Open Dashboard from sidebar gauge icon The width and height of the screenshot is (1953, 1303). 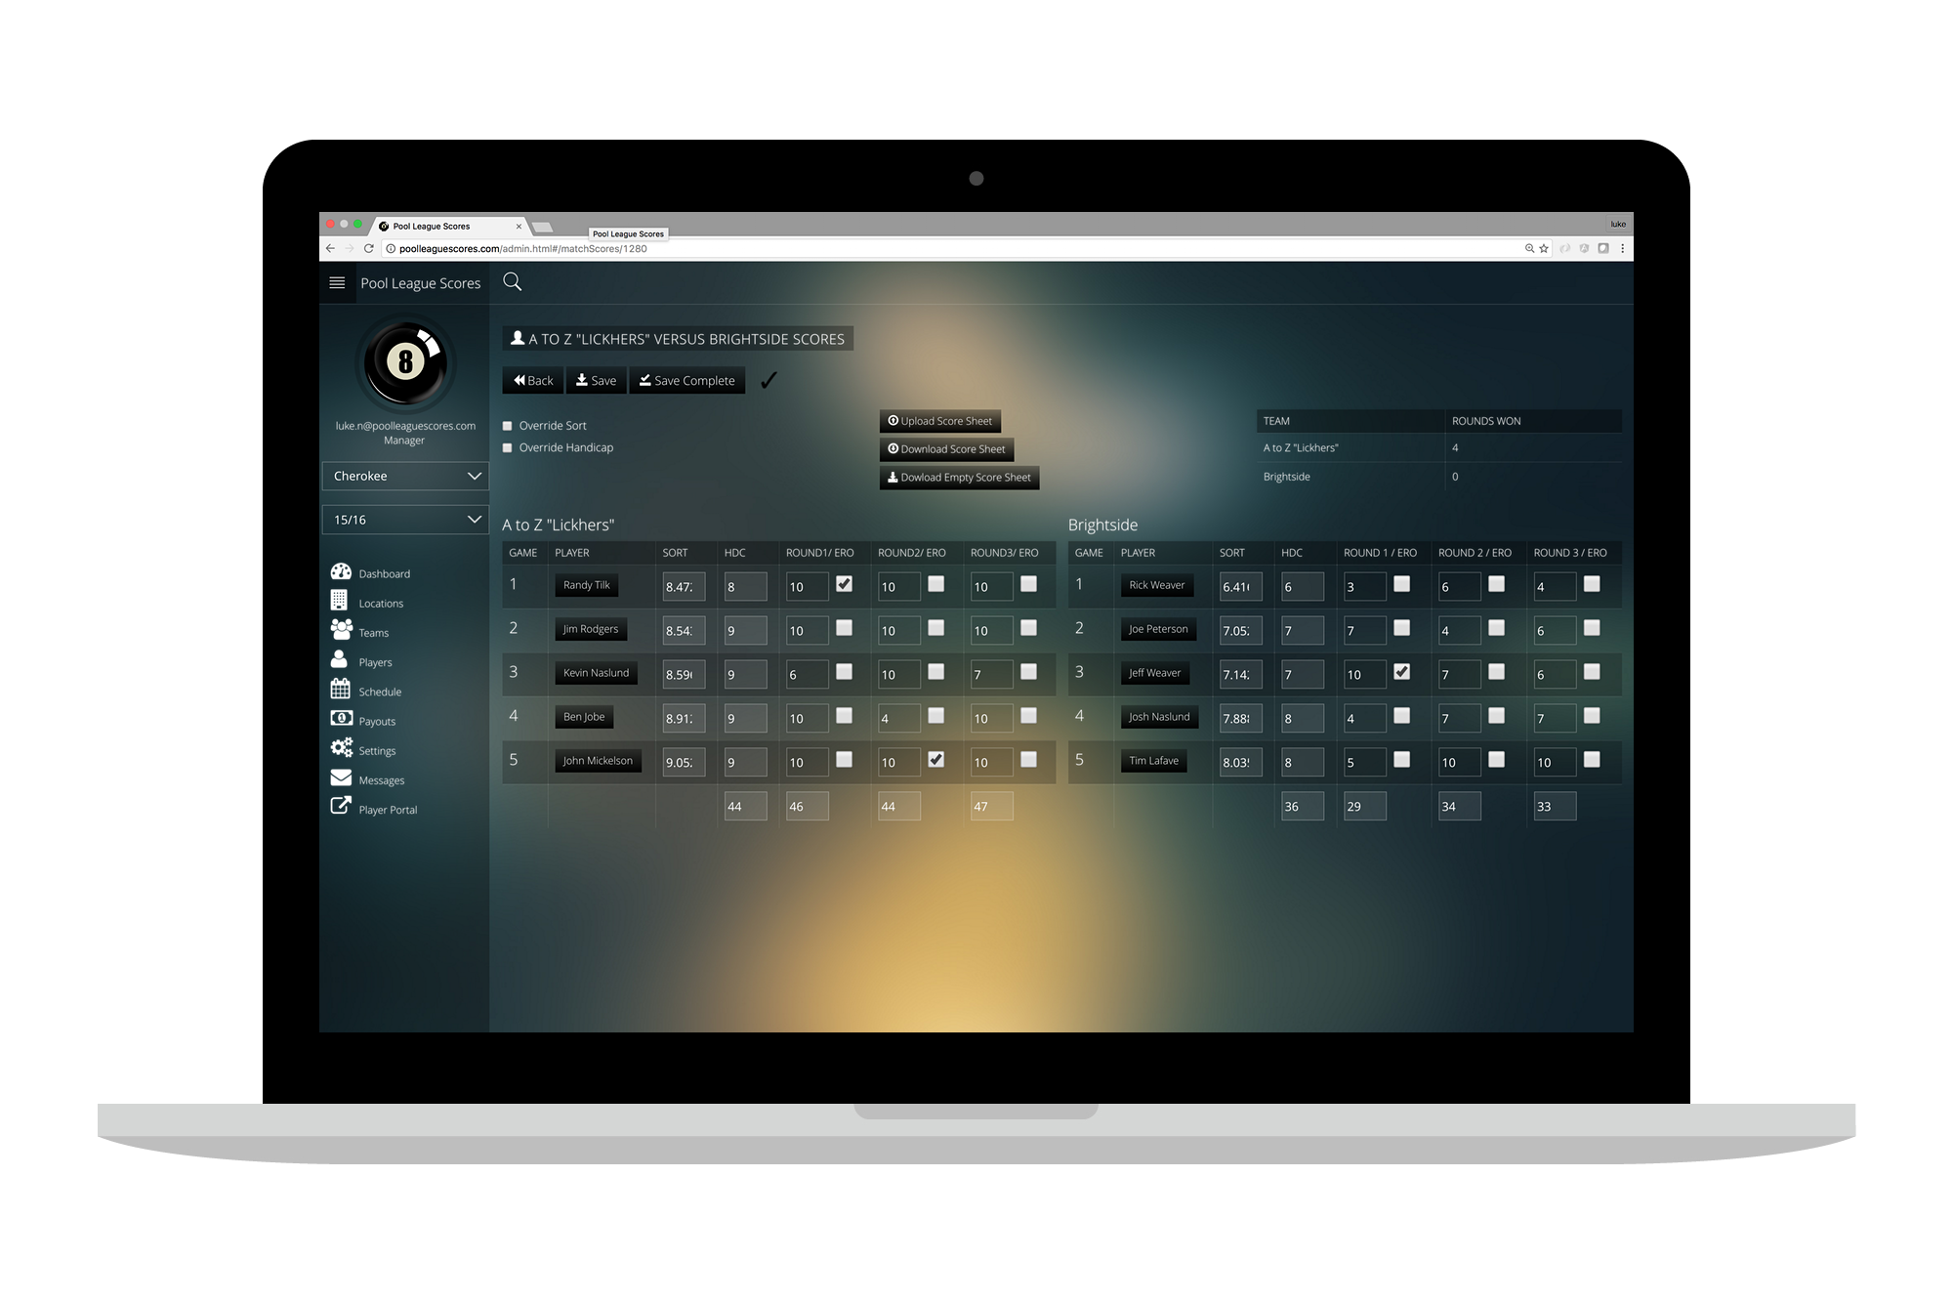[x=341, y=572]
